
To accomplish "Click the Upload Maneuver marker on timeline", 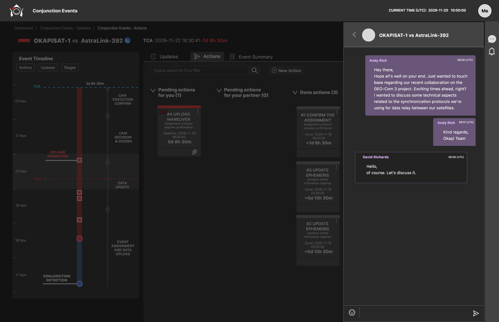I will coord(79,160).
